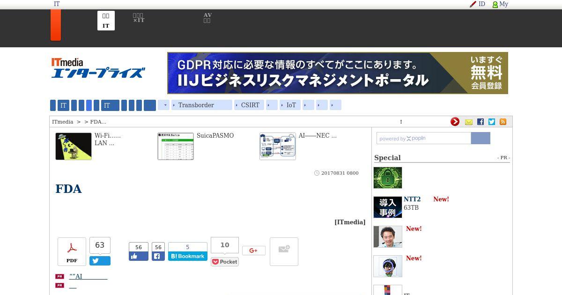Click the red circle arrow icon in breadcrumb bar
Image resolution: width=562 pixels, height=295 pixels.
coord(455,122)
